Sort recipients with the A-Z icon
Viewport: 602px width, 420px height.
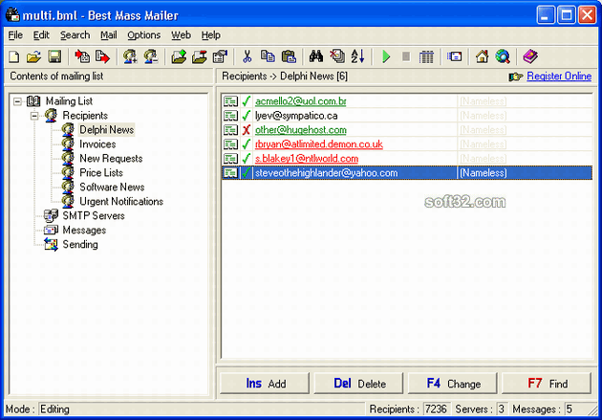(x=357, y=56)
